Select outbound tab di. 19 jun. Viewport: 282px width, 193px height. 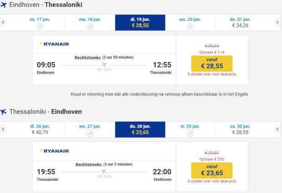click(x=140, y=22)
